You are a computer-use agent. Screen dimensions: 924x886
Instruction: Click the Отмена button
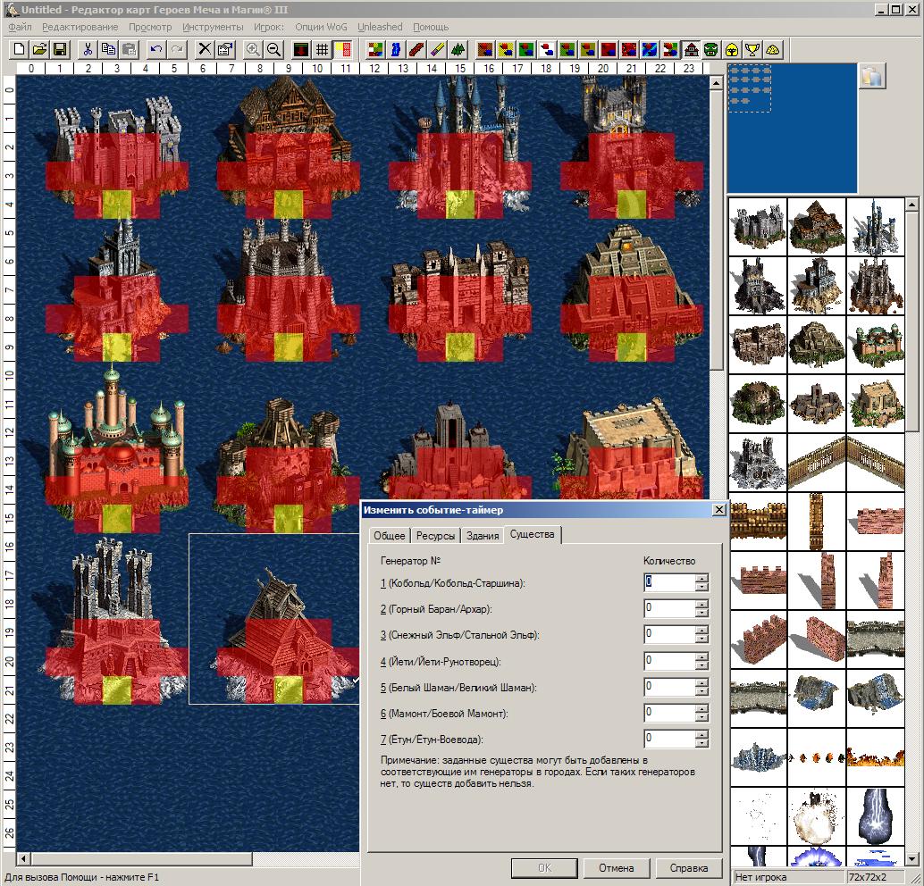click(x=617, y=868)
